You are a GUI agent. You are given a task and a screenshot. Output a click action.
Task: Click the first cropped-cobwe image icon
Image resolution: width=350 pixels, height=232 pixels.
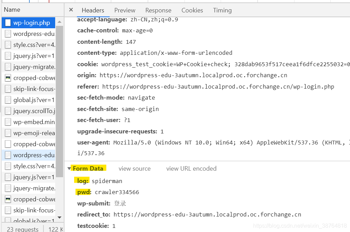tap(8, 78)
